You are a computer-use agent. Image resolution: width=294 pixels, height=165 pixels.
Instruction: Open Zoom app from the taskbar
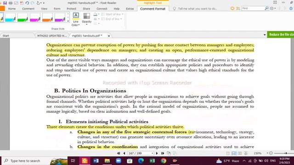tap(119, 161)
